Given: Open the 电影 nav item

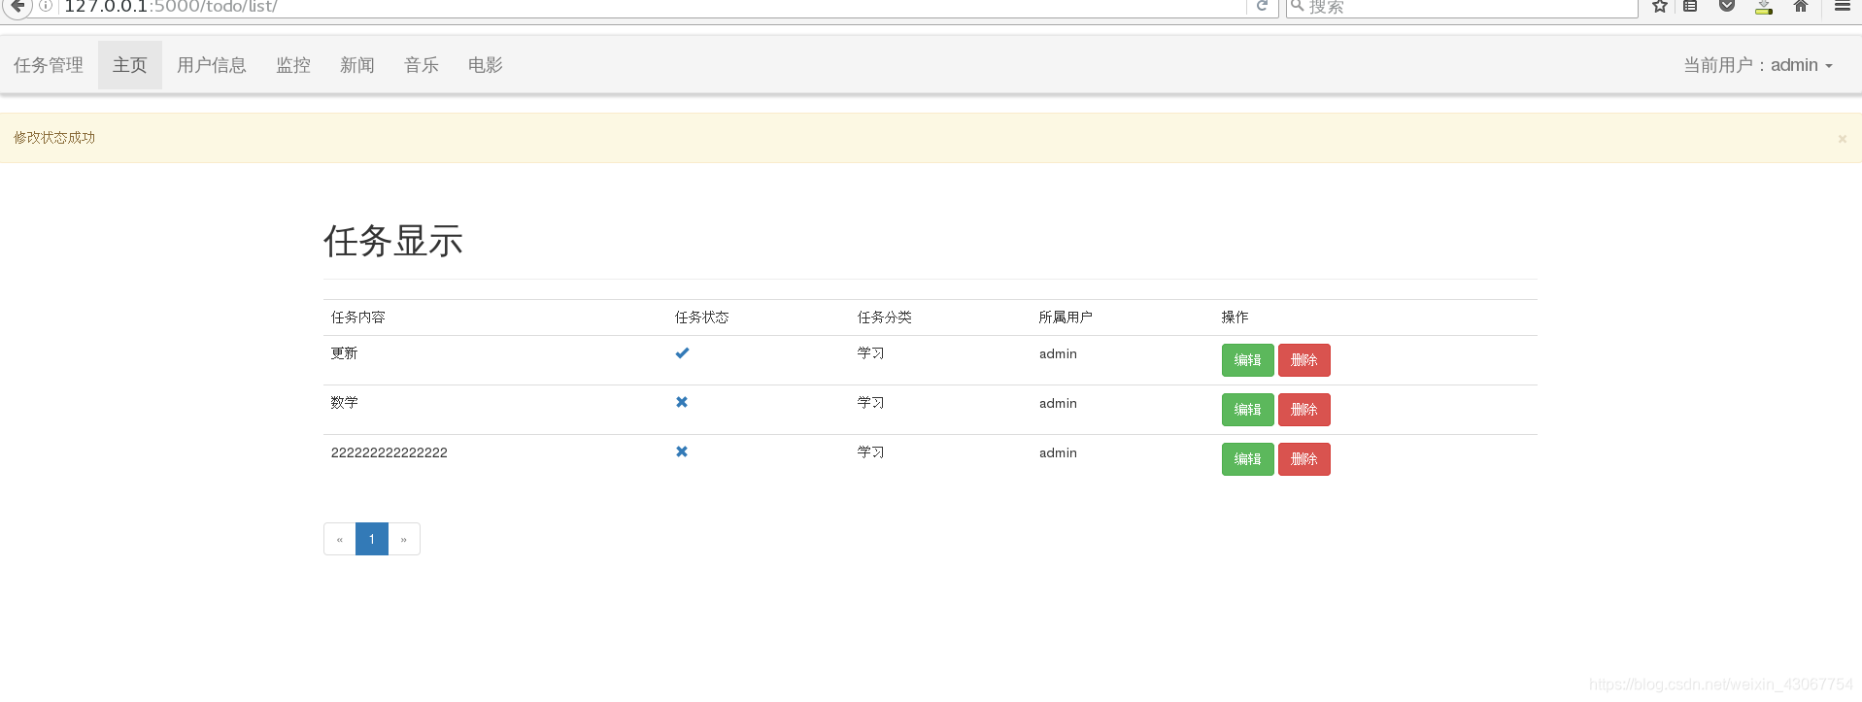Looking at the screenshot, I should [x=486, y=65].
